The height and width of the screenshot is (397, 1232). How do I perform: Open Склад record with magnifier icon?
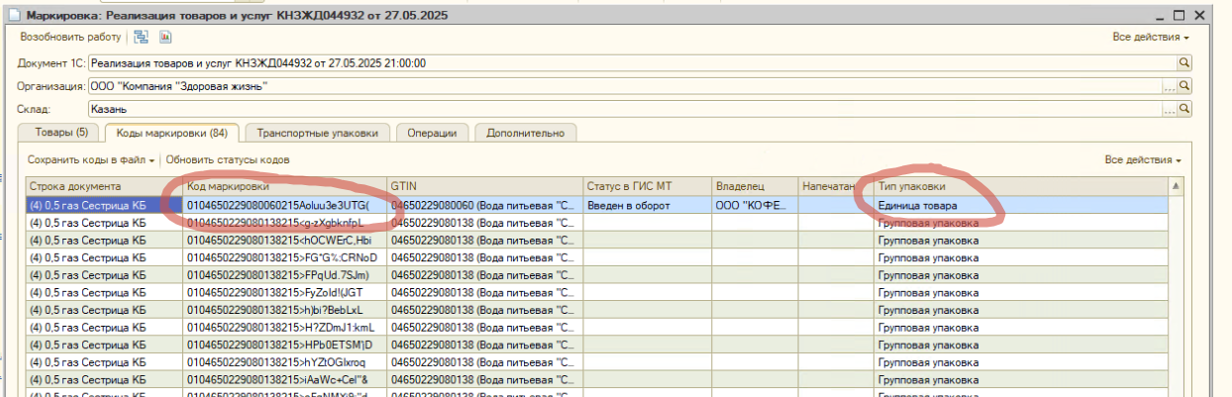click(1182, 109)
